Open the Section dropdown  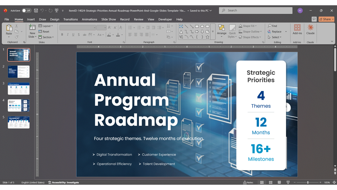coord(46,37)
